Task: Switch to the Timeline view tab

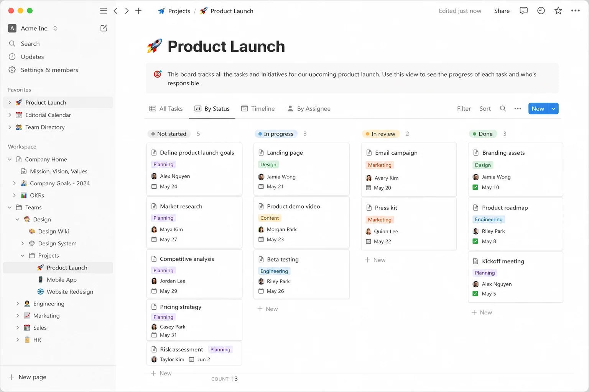Action: [x=258, y=109]
